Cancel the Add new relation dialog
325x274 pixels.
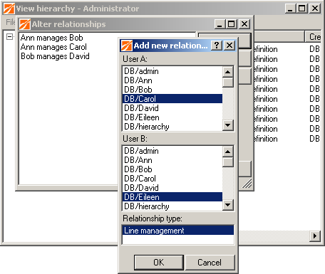pyautogui.click(x=210, y=263)
